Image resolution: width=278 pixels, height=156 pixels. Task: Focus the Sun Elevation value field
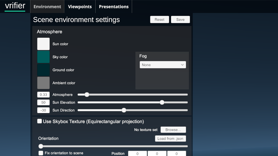pos(43,102)
